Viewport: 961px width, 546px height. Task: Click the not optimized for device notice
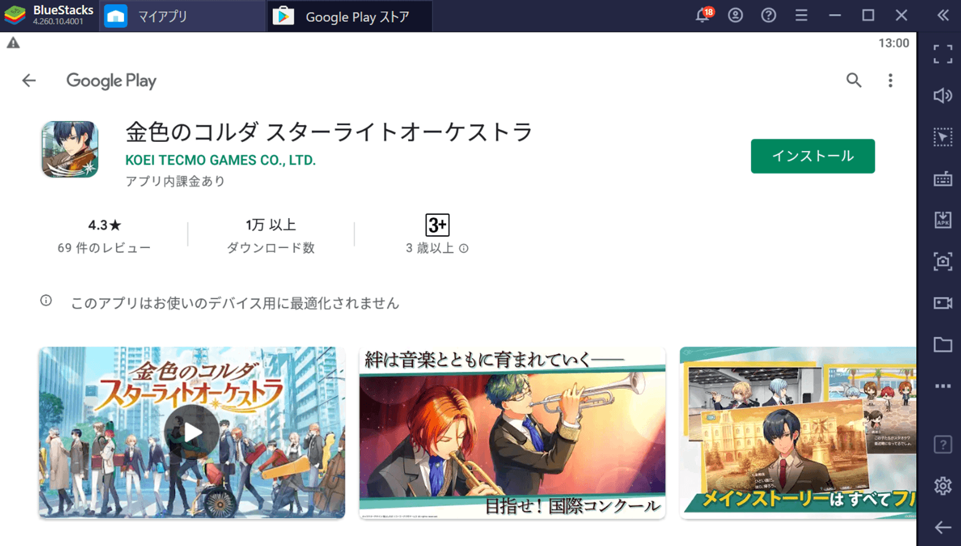235,303
